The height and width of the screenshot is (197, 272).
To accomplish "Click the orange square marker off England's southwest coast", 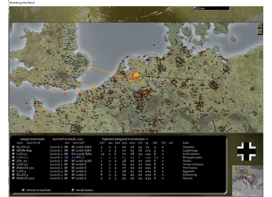I will (x=54, y=89).
